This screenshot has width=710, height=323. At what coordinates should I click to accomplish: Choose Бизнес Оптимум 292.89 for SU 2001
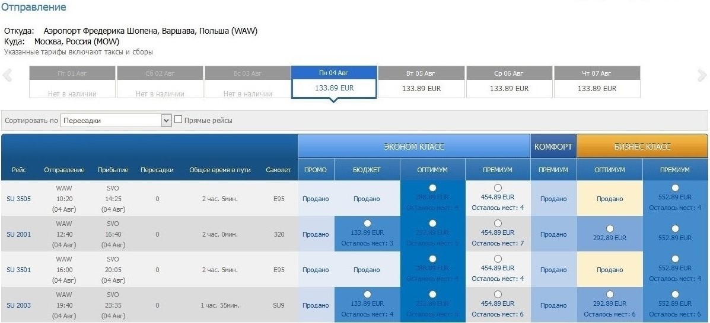click(x=610, y=228)
